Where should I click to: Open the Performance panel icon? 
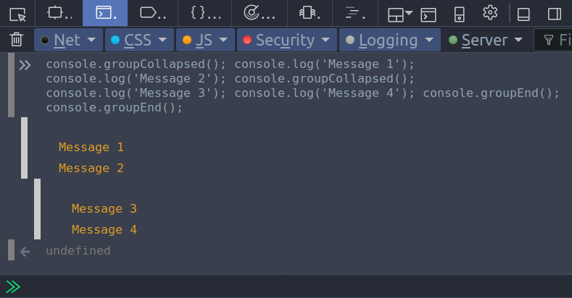pyautogui.click(x=260, y=13)
